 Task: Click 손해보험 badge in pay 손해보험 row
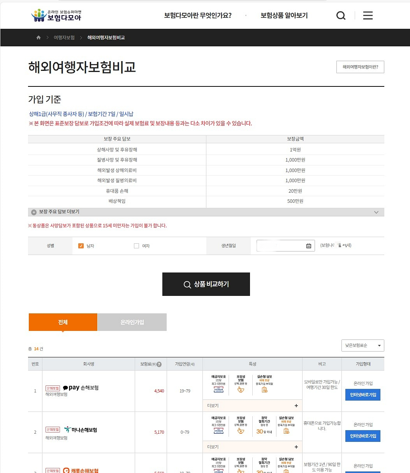pos(53,388)
